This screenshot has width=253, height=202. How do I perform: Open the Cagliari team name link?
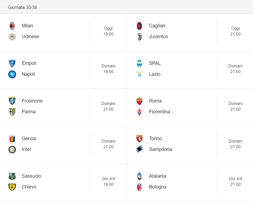coord(157,26)
